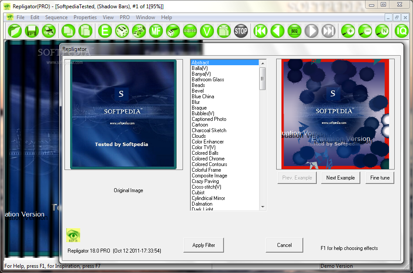Click the effect example preview thumbnail
The height and width of the screenshot is (273, 413).
point(335,114)
